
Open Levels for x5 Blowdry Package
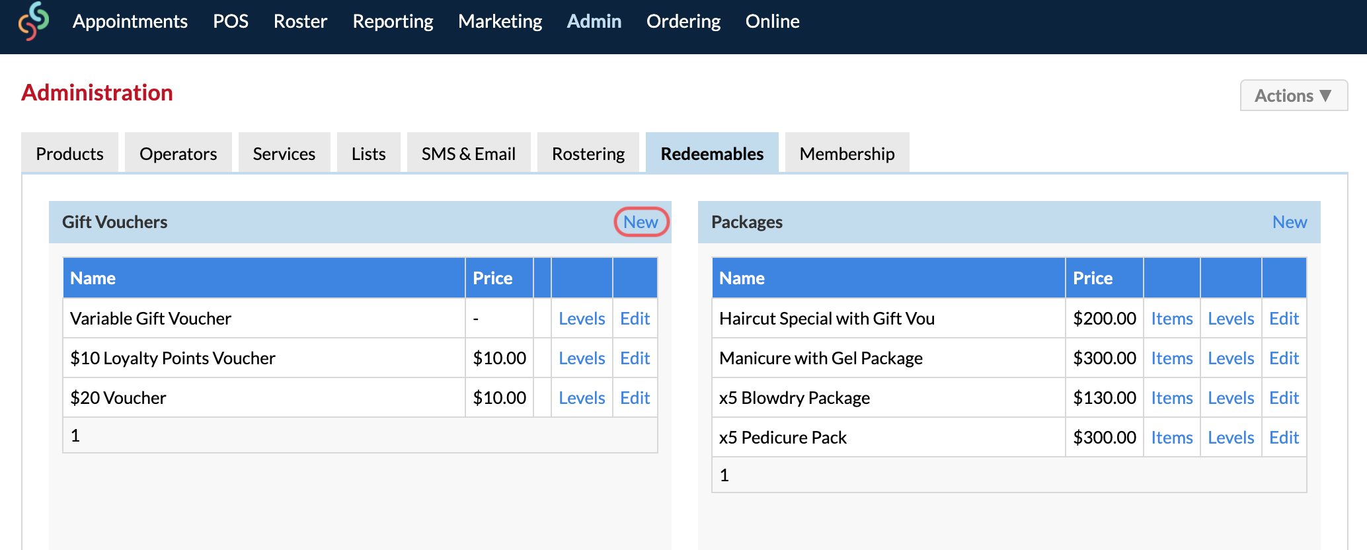1231,398
